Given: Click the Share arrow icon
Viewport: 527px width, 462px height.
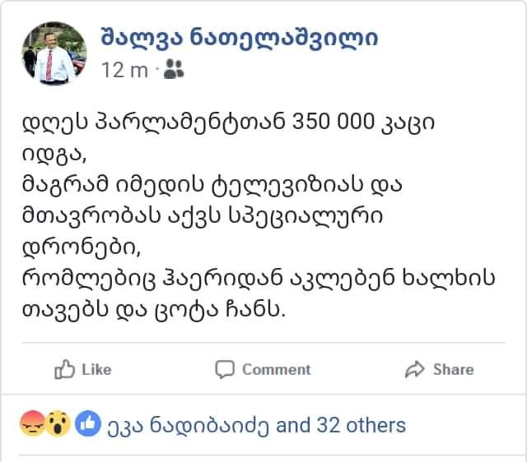Looking at the screenshot, I should 414,369.
